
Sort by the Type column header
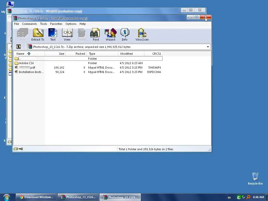point(102,54)
